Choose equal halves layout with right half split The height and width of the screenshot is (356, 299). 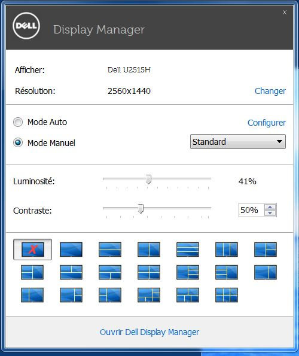click(266, 249)
